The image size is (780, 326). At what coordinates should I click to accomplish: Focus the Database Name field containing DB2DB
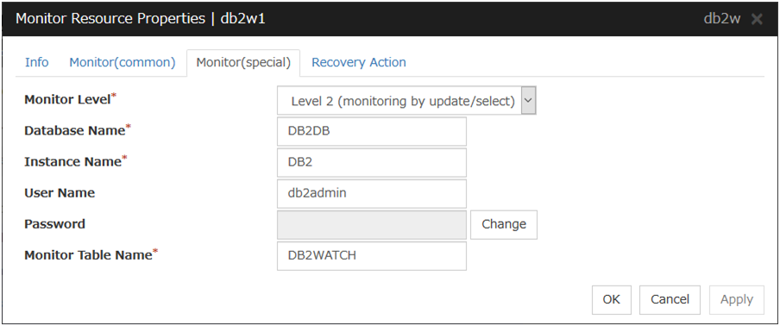pos(372,132)
